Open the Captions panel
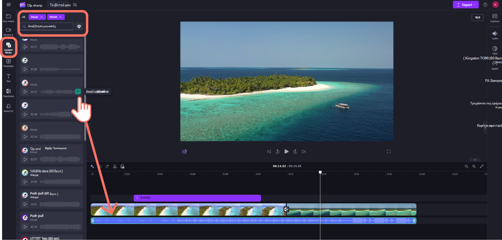 coord(495,18)
